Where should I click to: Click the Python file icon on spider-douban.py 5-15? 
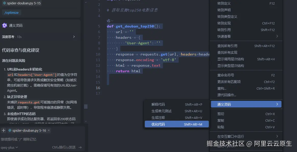[x=5, y=3]
